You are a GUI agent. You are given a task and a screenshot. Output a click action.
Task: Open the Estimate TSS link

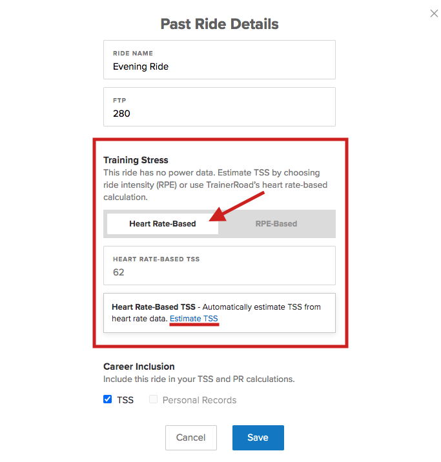point(194,319)
